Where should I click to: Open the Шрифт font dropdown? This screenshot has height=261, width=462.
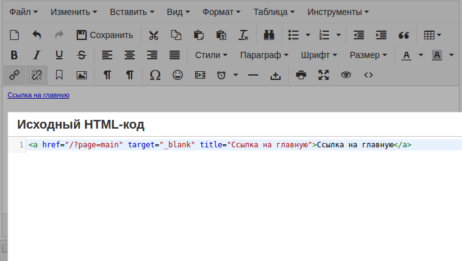point(319,55)
